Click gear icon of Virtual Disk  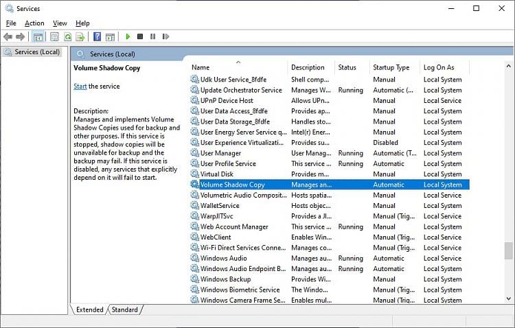[x=195, y=174]
